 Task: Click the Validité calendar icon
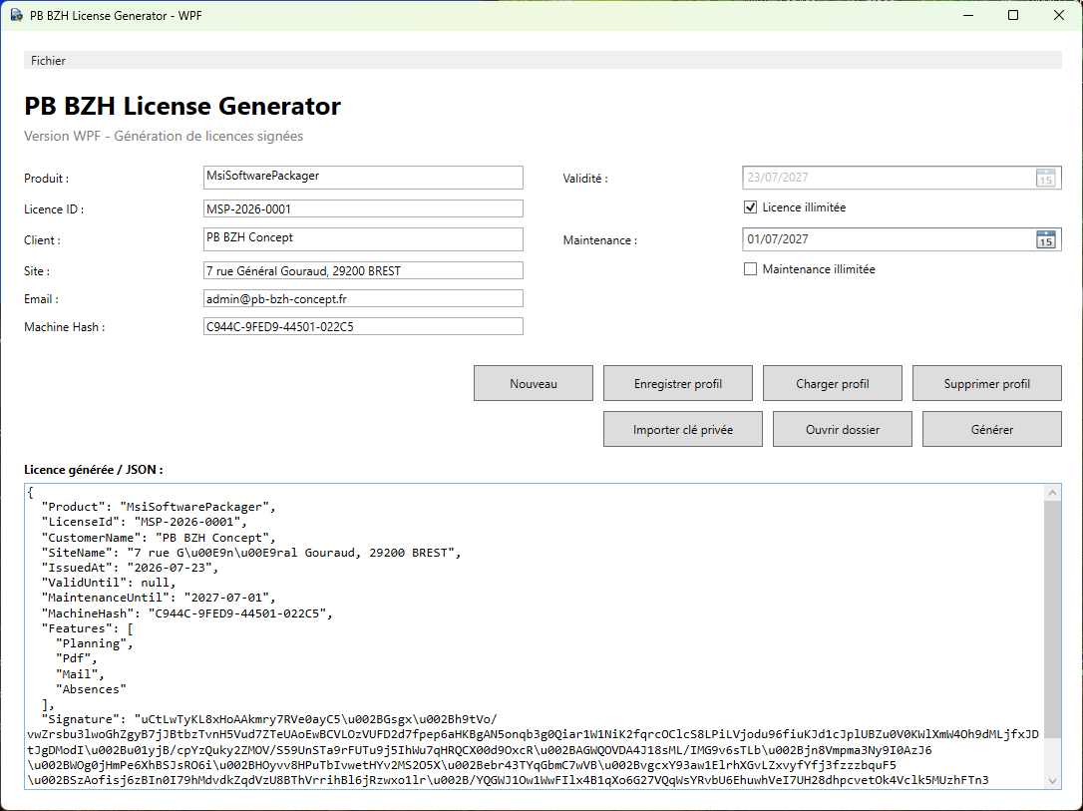(1046, 178)
